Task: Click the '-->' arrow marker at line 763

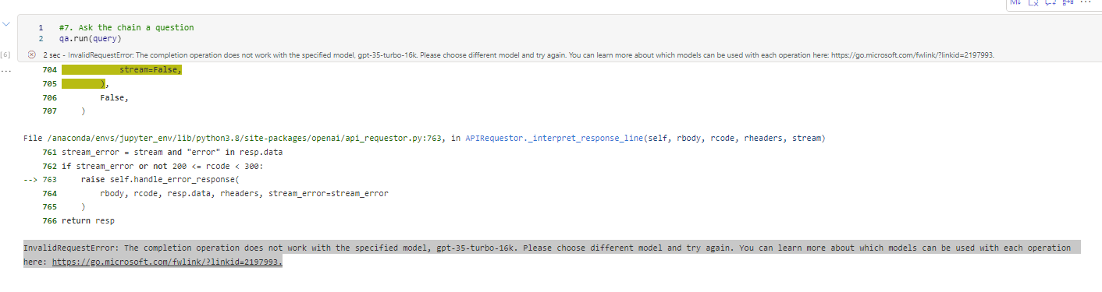Action: [30, 179]
